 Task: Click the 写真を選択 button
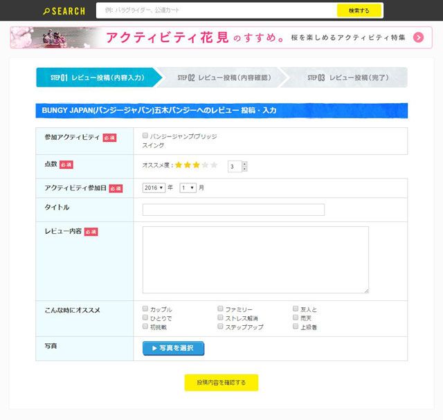(174, 348)
